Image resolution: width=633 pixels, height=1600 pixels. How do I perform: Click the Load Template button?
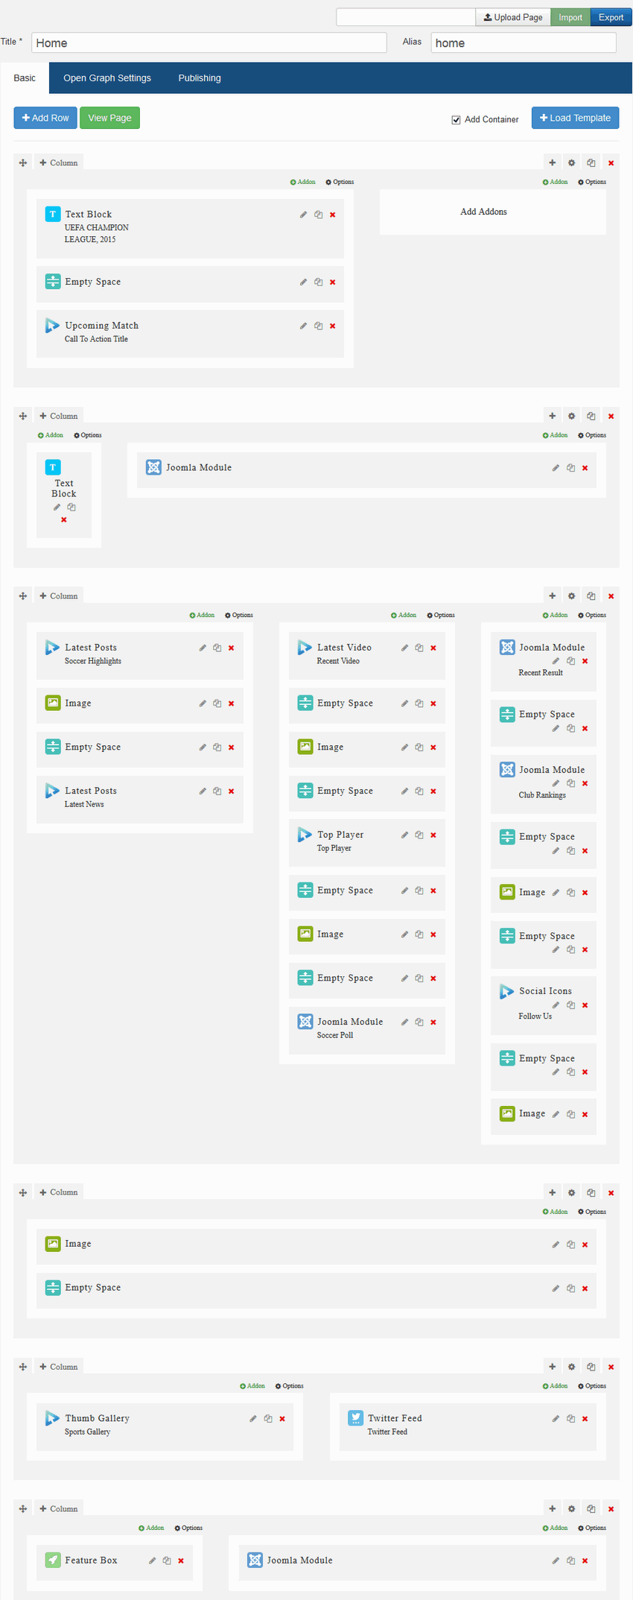click(x=575, y=118)
